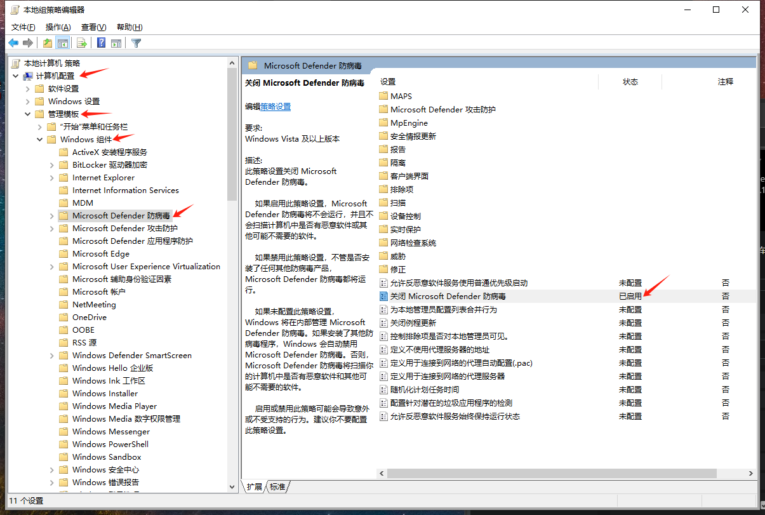765x515 pixels.
Task: Click the NetMeeting folder icon in the tree
Action: [63, 304]
